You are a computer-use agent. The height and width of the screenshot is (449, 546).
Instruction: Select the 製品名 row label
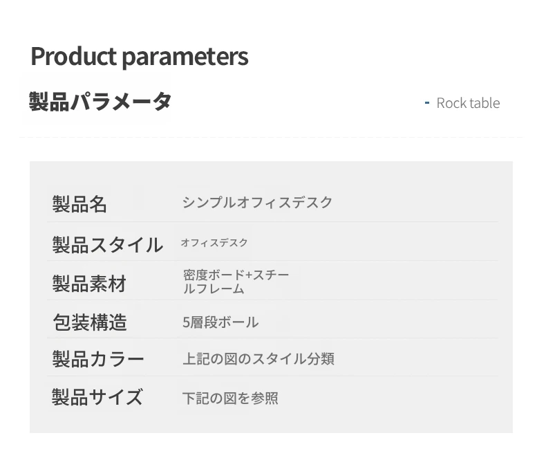coord(79,204)
